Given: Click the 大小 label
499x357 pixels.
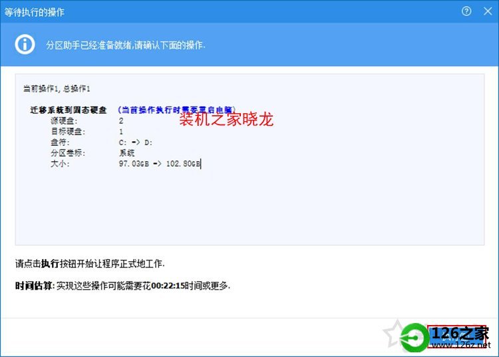Looking at the screenshot, I should [60, 164].
